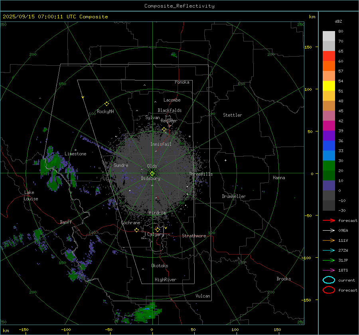
Task: Click the 18TS legend label
Action: click(343, 270)
